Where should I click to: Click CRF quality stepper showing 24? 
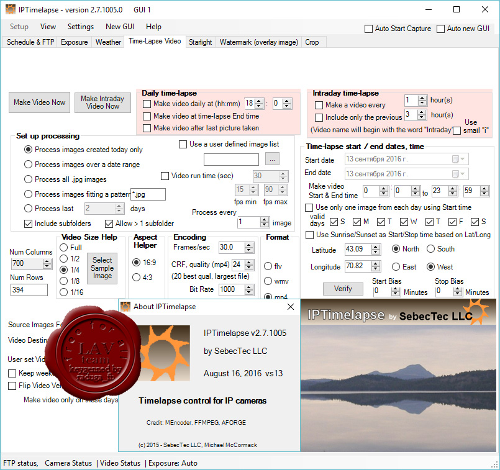pyautogui.click(x=243, y=264)
